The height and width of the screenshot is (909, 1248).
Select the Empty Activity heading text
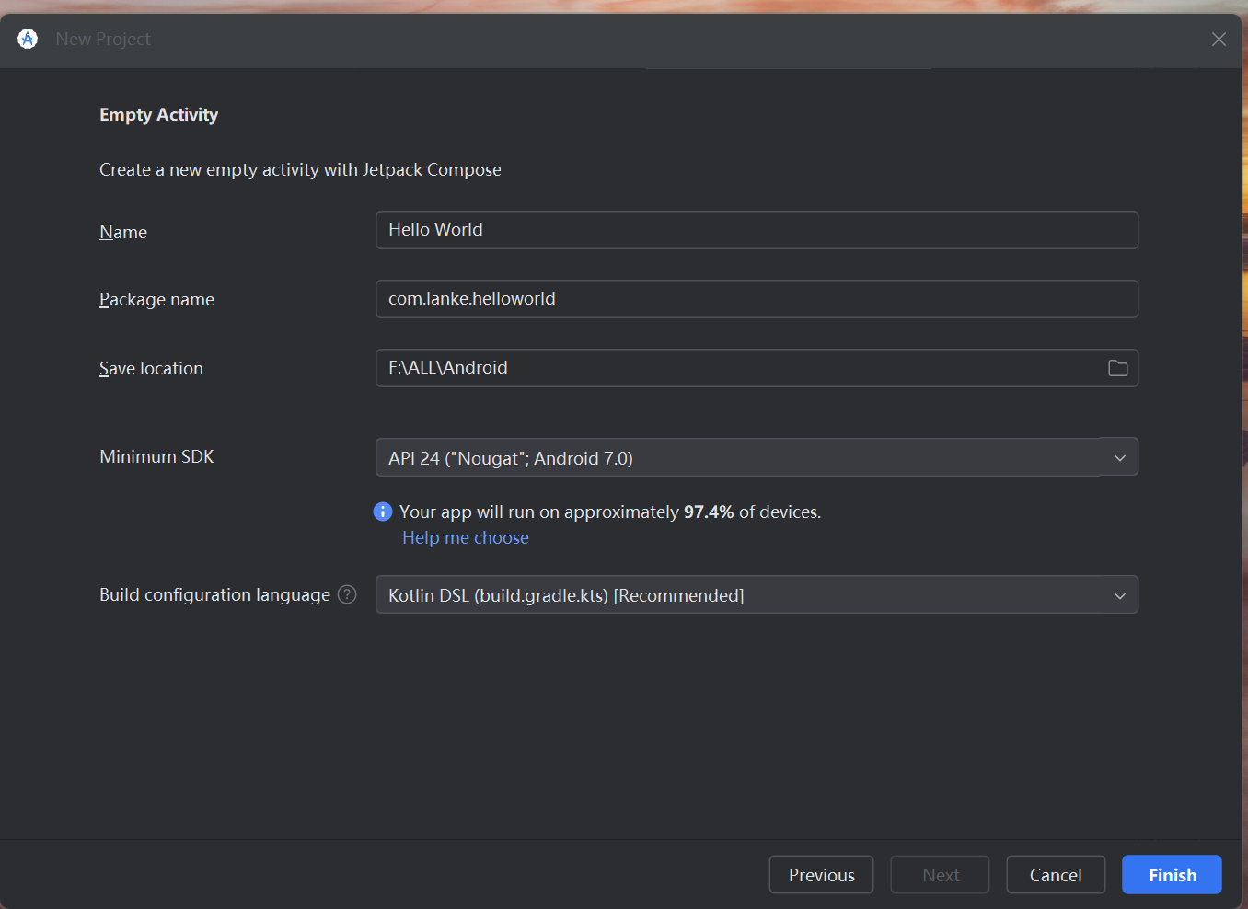[158, 115]
